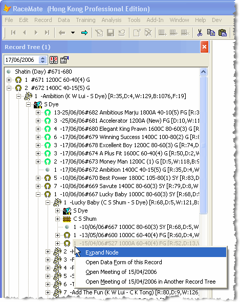Expand the C S Shum trainer node
This screenshot has width=240, height=302.
pos(57,219)
